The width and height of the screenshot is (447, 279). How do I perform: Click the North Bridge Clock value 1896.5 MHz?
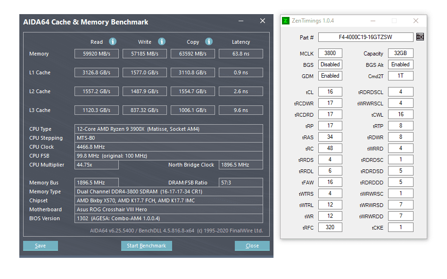tap(241, 165)
